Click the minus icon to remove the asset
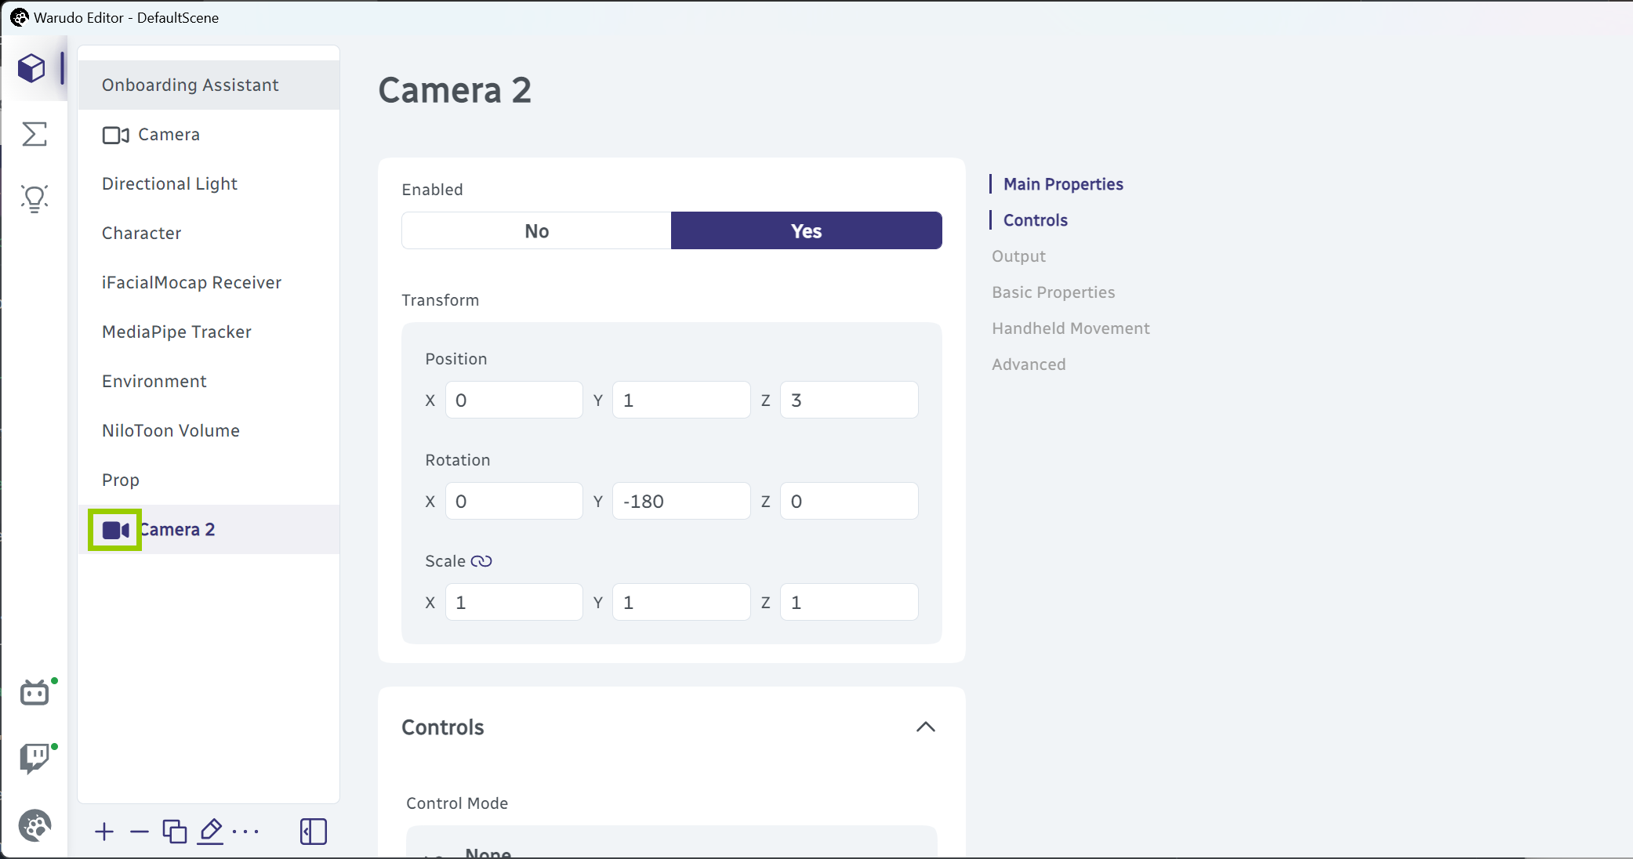The image size is (1633, 859). click(x=140, y=832)
